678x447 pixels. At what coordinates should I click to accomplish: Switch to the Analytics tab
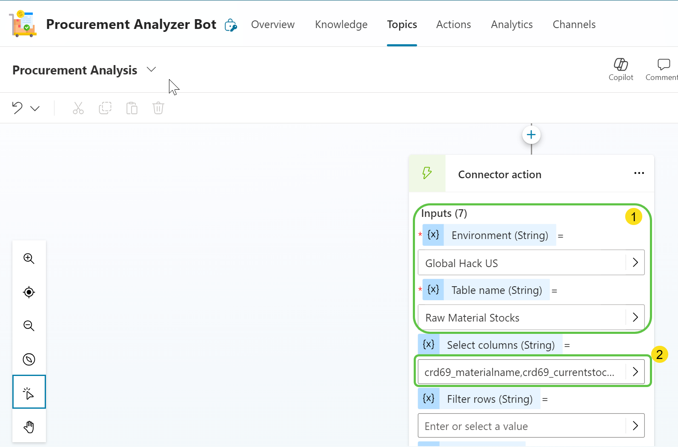pos(512,25)
